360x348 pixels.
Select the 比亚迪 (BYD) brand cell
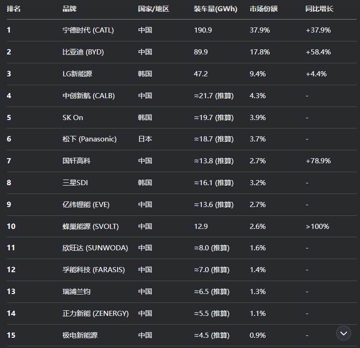83,52
